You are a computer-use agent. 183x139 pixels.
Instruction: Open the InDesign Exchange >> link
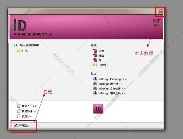[x=112, y=79]
